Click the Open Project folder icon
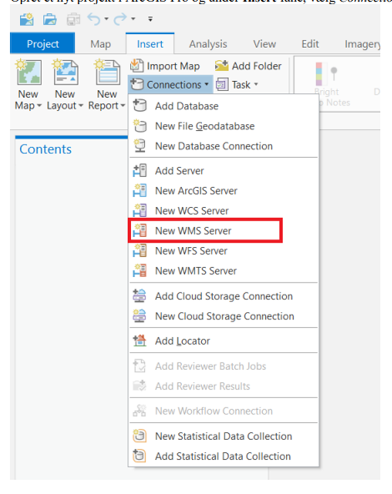Screen dimensions: 392x494 [x=50, y=20]
